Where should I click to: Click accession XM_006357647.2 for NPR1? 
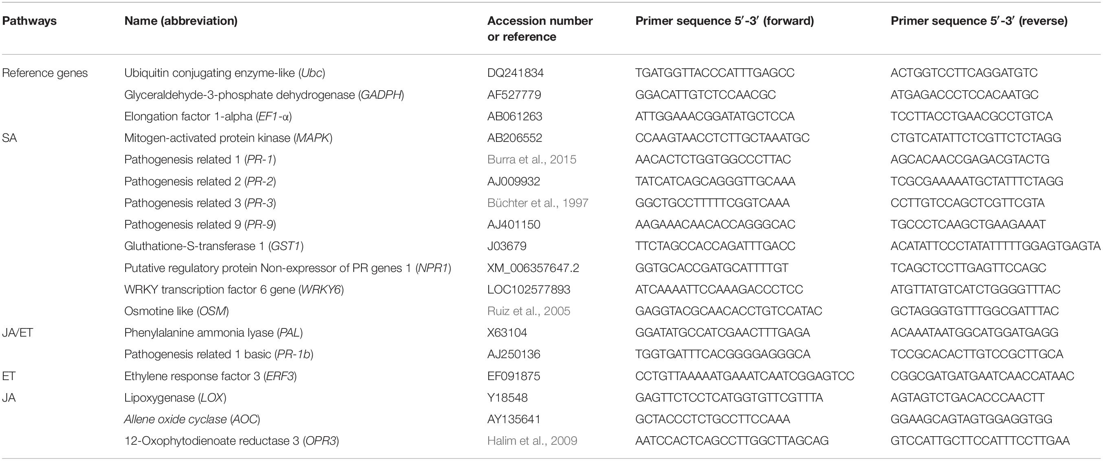pos(533,268)
